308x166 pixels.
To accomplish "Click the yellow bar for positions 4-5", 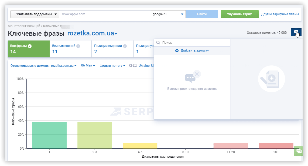I will coord(140,146).
